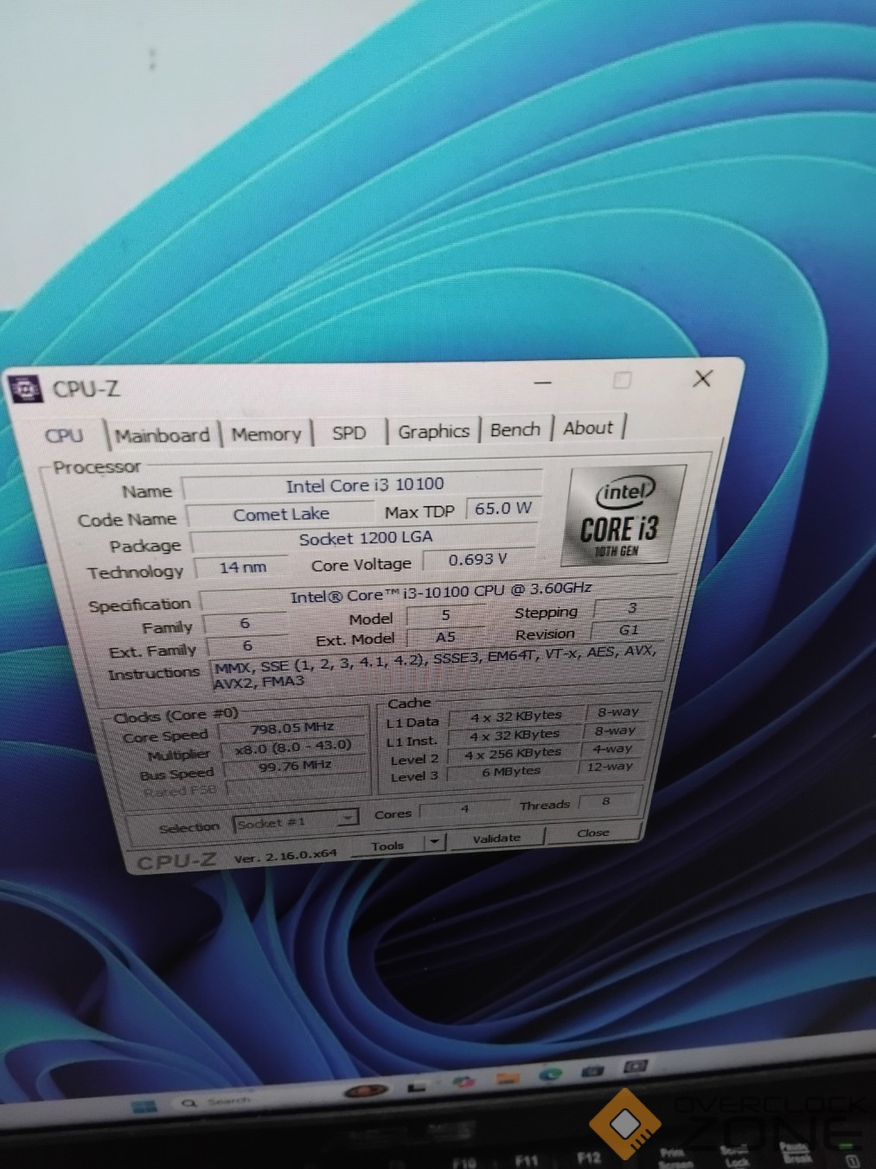876x1169 pixels.
Task: Switch to the Memory tab
Action: (265, 434)
